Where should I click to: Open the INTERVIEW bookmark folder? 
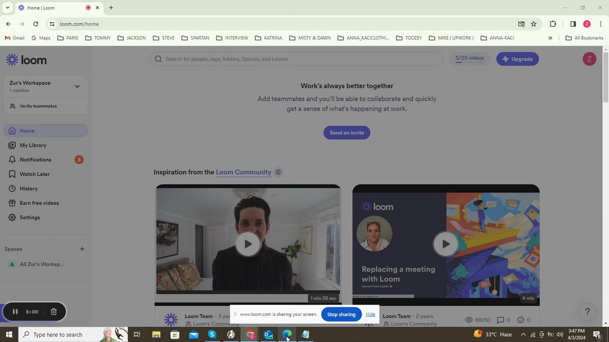tap(232, 38)
